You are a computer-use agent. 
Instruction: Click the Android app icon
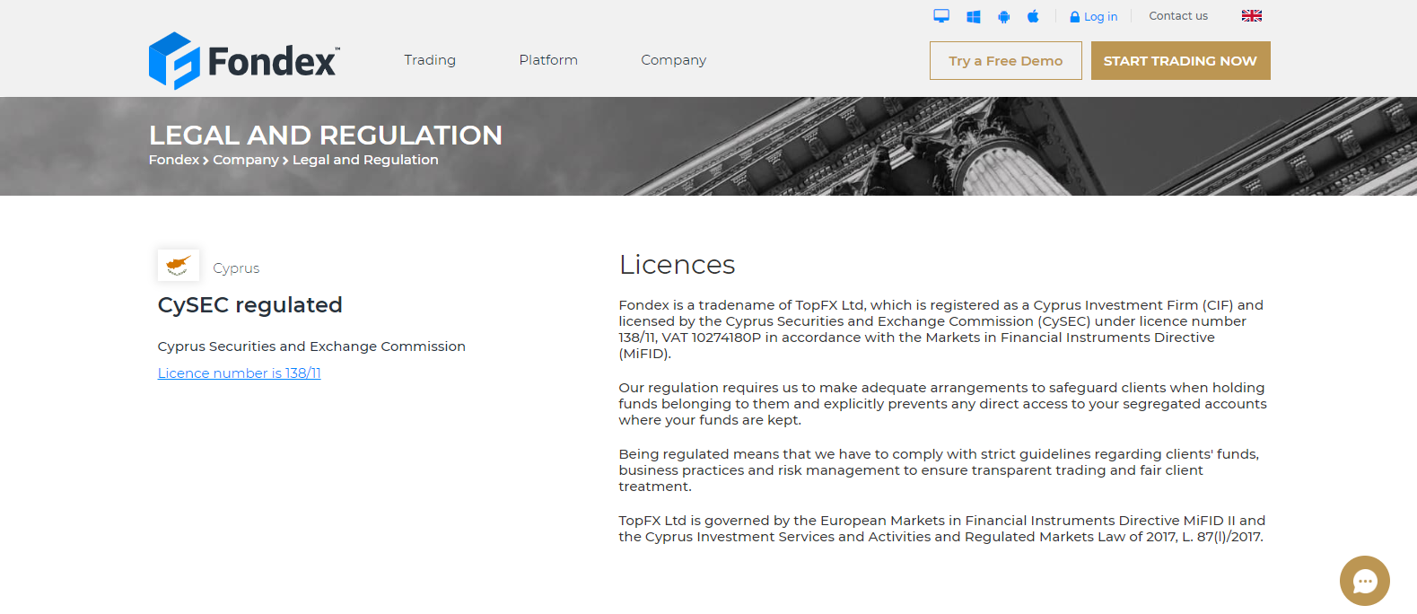coord(1004,16)
